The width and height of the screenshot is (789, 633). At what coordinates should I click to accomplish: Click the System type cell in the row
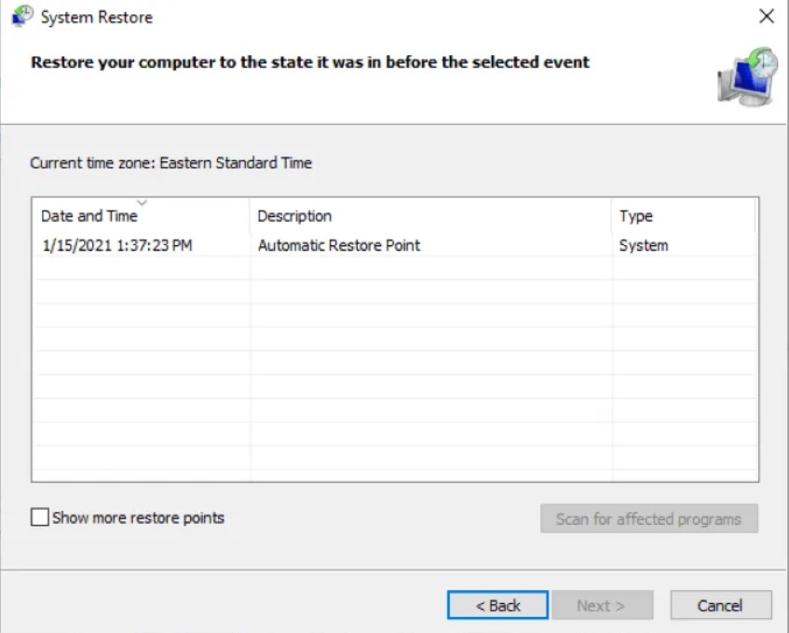point(644,246)
